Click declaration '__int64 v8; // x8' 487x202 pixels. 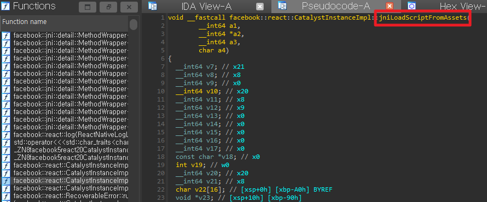click(x=208, y=75)
